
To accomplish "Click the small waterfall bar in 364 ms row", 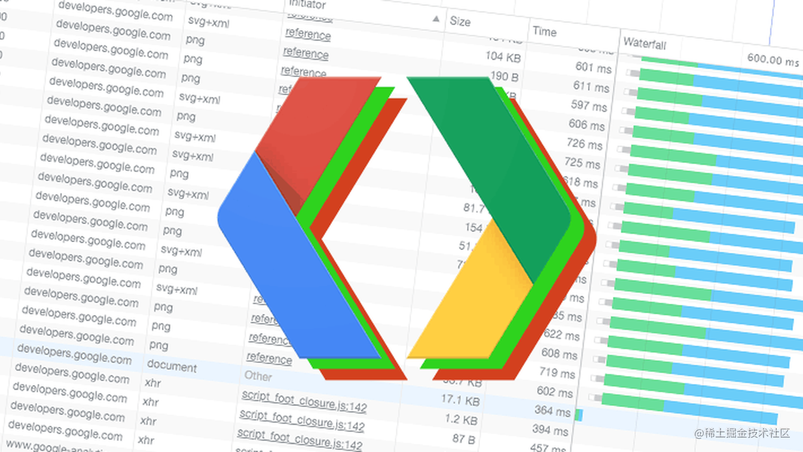I will tap(579, 414).
